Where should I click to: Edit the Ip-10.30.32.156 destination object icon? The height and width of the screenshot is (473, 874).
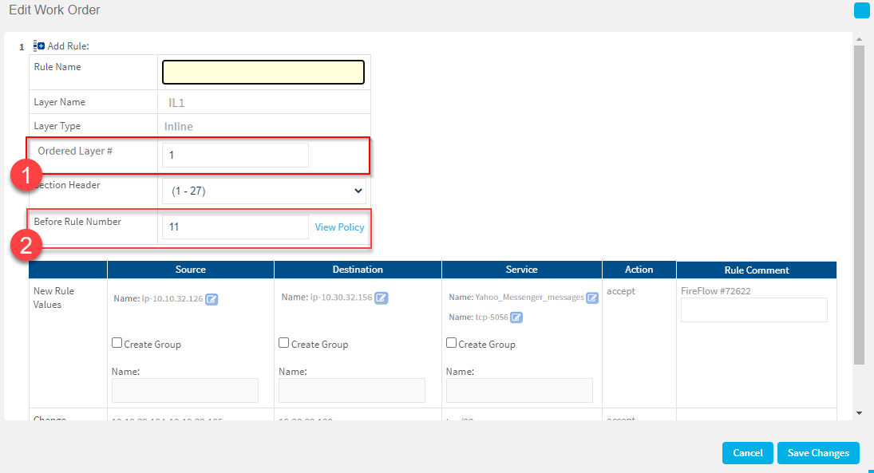[382, 298]
